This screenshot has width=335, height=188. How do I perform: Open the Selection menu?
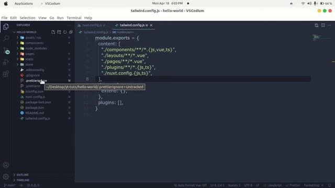tap(27, 18)
